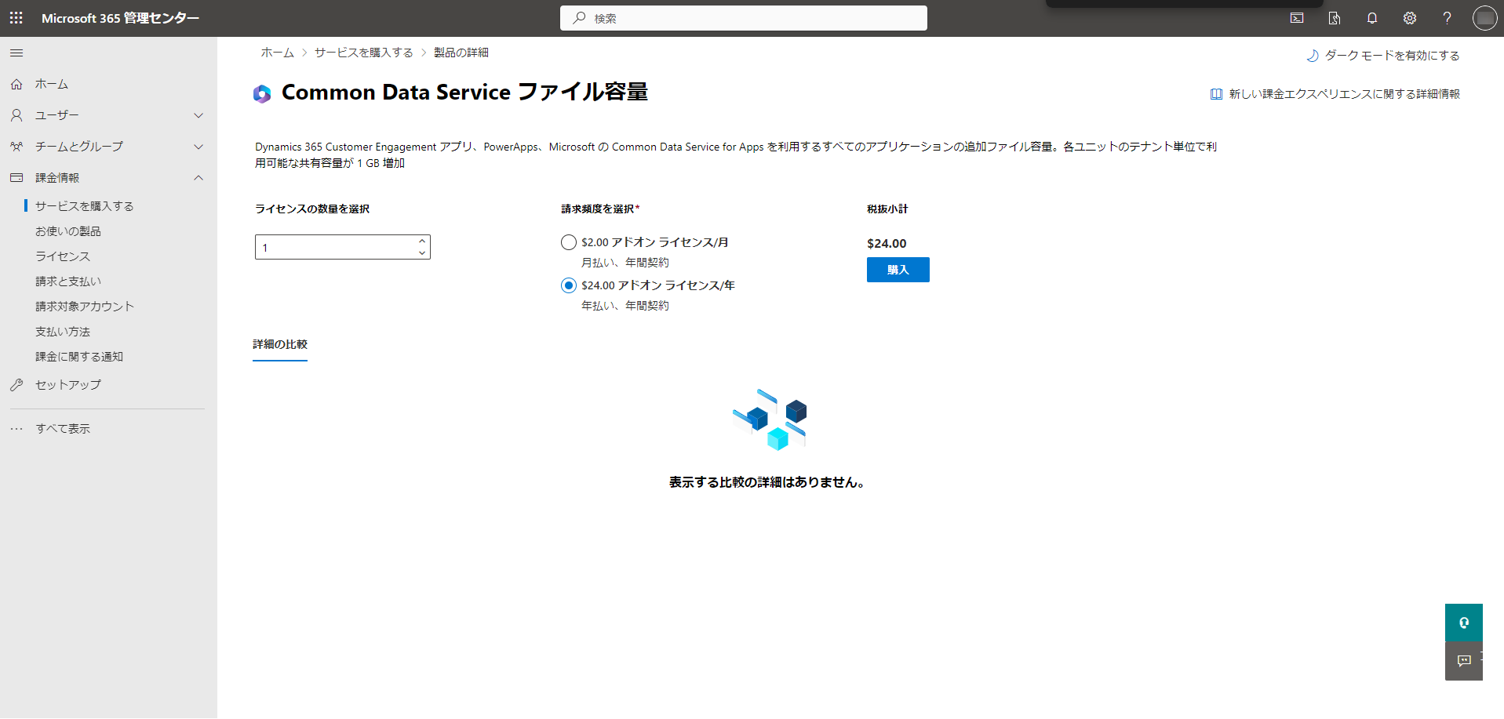Open サービスを購入する in sidebar
The width and height of the screenshot is (1504, 719).
pos(85,206)
